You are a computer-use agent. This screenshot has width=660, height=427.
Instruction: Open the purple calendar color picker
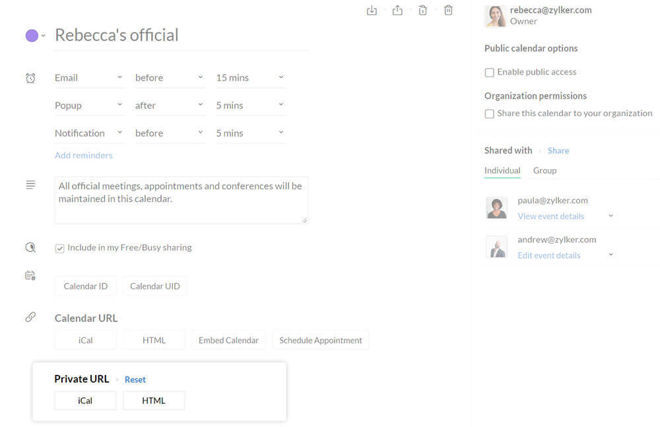tap(34, 36)
